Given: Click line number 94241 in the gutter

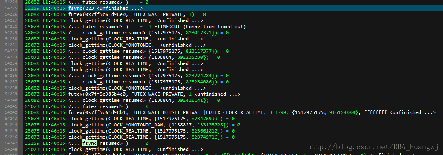Looking at the screenshot, I should [11, 106].
